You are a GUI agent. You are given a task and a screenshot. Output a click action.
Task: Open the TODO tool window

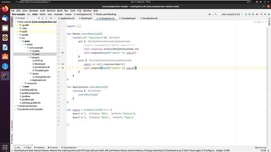coord(27,147)
